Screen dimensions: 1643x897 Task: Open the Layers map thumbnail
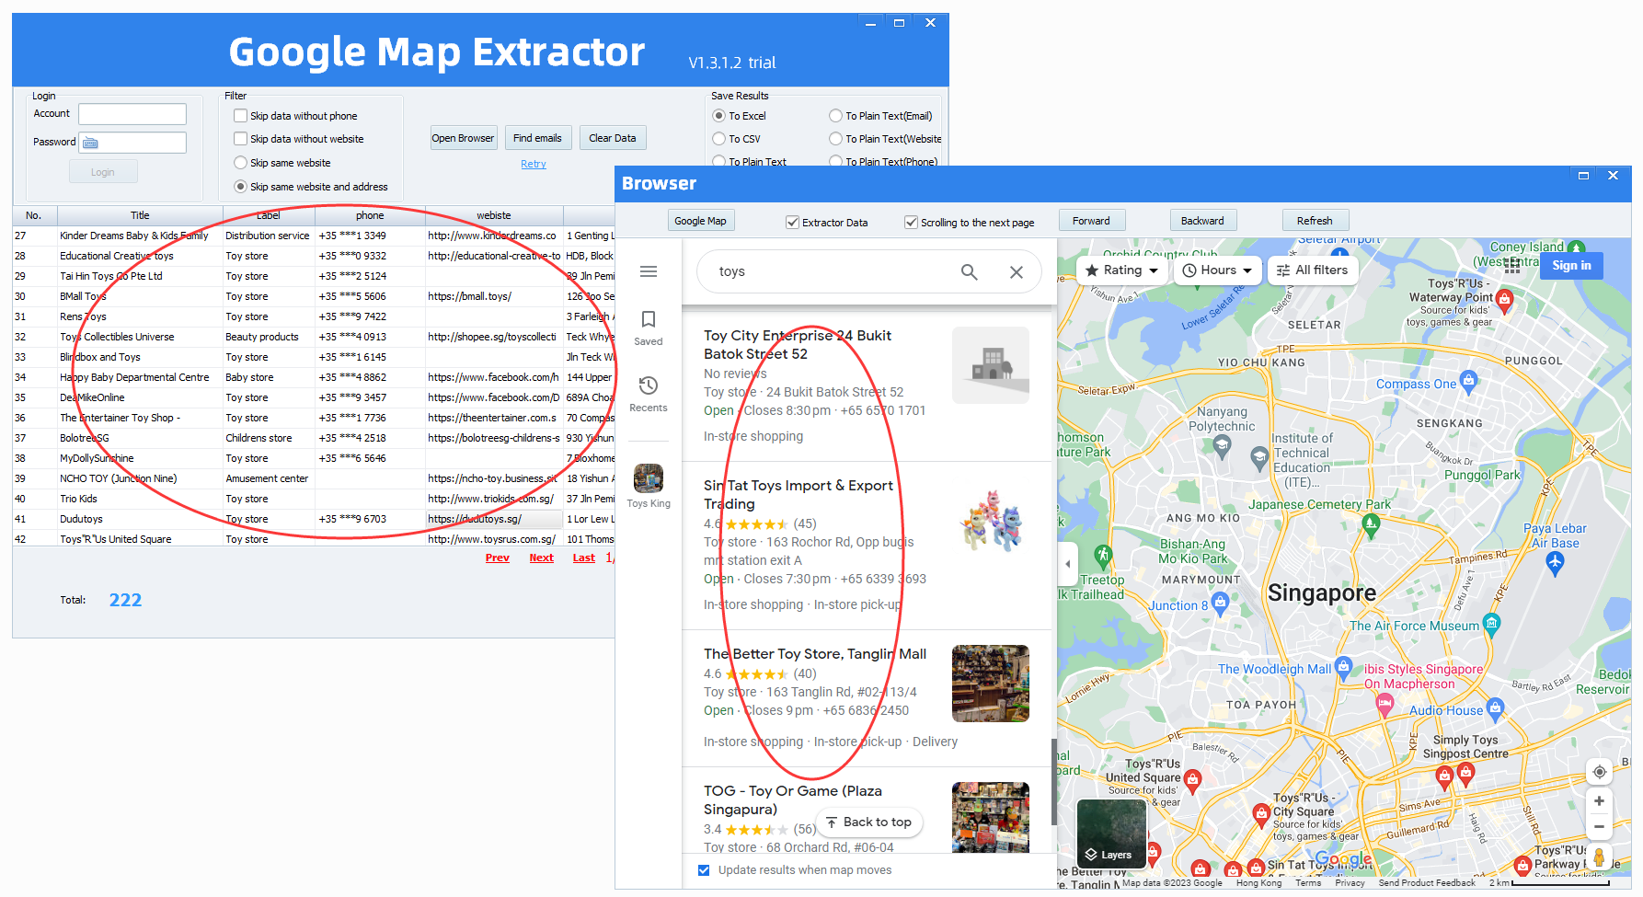click(1110, 834)
